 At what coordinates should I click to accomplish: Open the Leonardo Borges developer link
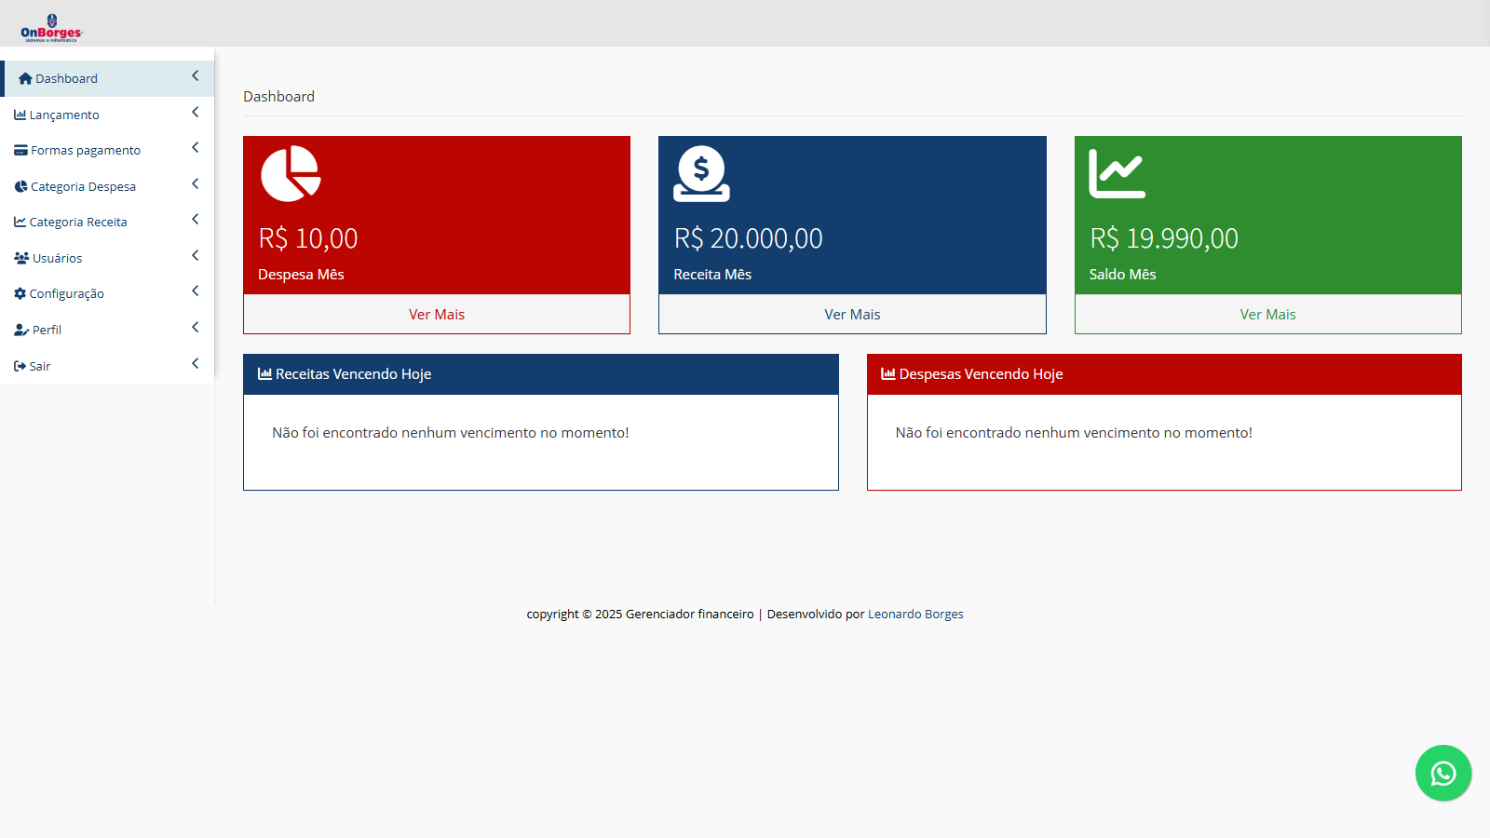(x=915, y=615)
